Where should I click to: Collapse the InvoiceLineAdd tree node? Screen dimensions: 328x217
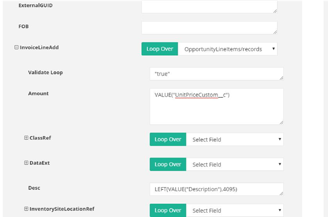pyautogui.click(x=16, y=47)
